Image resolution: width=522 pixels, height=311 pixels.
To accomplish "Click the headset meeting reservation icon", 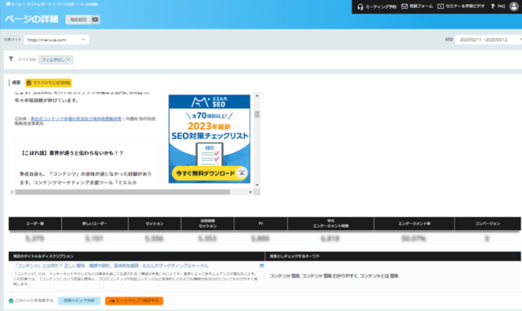I will (360, 6).
